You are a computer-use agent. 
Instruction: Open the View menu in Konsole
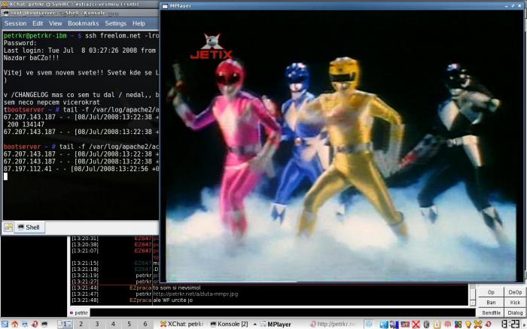coord(56,23)
